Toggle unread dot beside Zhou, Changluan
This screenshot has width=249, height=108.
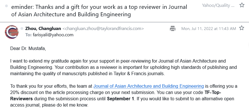(x=22, y=29)
